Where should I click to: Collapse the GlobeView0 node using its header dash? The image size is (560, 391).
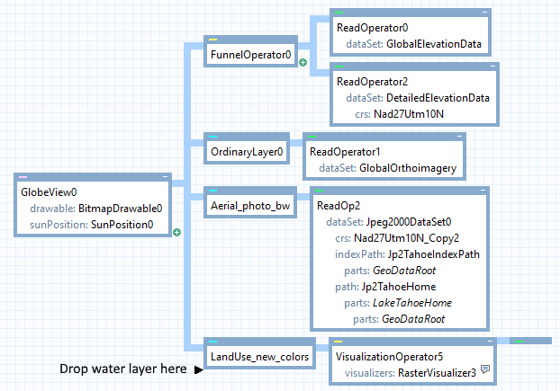point(164,176)
